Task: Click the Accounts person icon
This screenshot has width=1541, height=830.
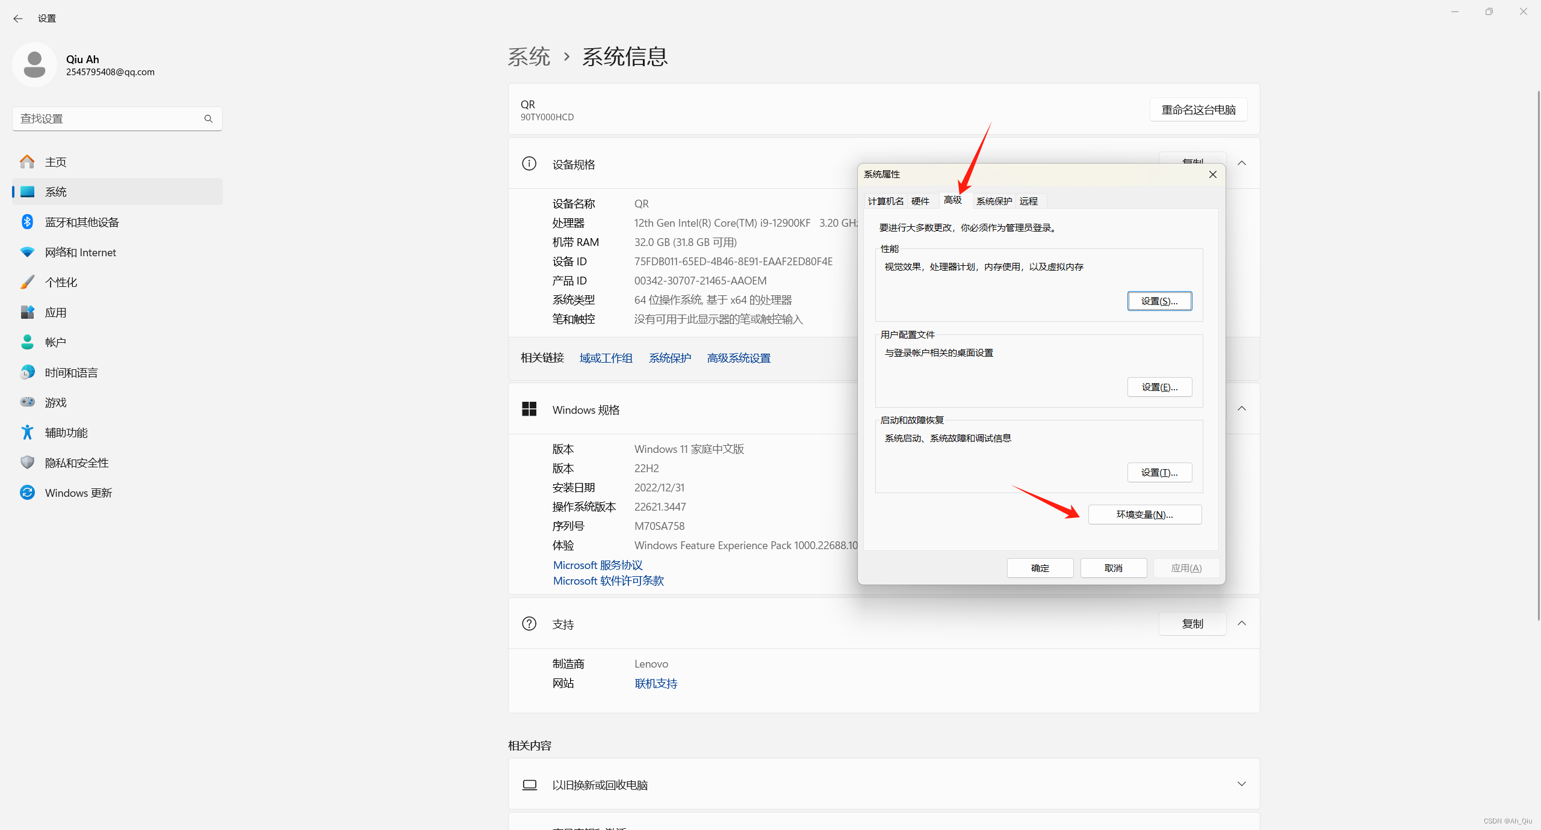Action: point(27,342)
